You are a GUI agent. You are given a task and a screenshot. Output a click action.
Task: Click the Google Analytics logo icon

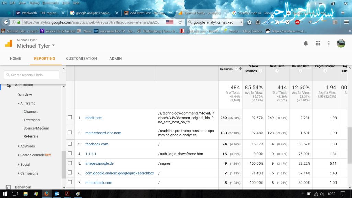pos(9,43)
